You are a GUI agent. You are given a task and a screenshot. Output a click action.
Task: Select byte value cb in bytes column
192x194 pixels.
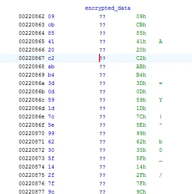click(51, 25)
